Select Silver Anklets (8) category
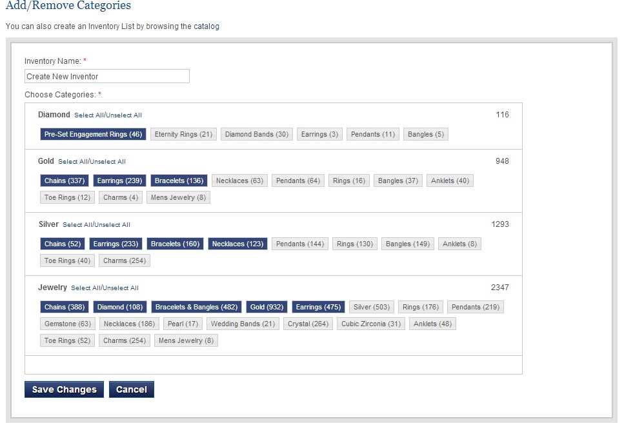 click(x=459, y=244)
